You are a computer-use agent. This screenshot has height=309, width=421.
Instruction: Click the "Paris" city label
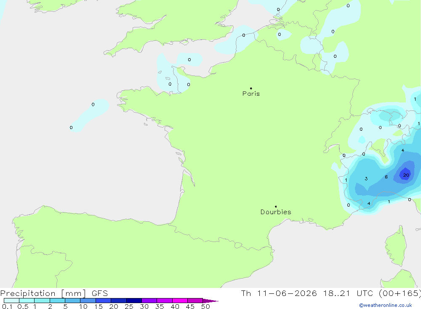(x=251, y=94)
